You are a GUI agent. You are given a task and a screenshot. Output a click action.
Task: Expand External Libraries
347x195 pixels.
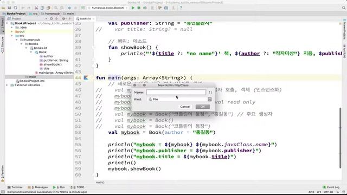pos(7,85)
